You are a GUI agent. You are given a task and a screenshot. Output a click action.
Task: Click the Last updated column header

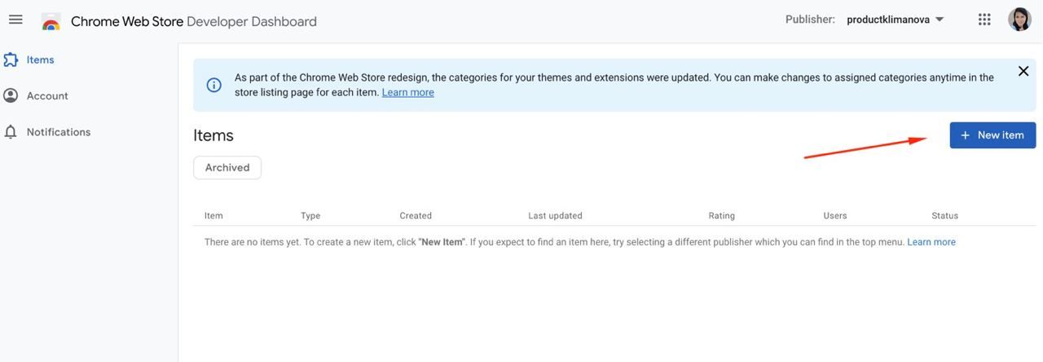point(555,216)
